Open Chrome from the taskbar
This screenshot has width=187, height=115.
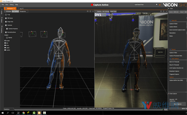(x=23, y=113)
